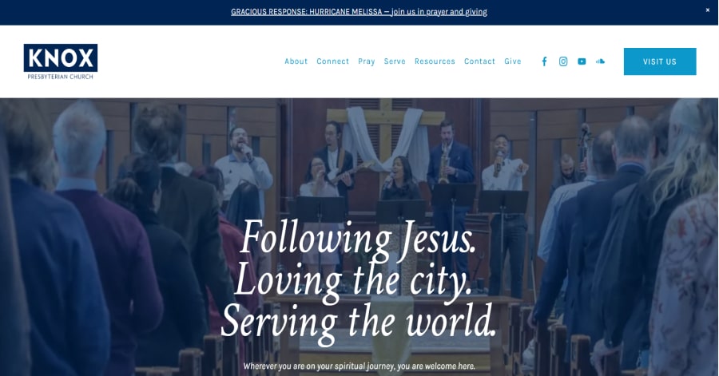This screenshot has height=376, width=719.
Task: Open the Serve nav item
Action: [x=395, y=61]
